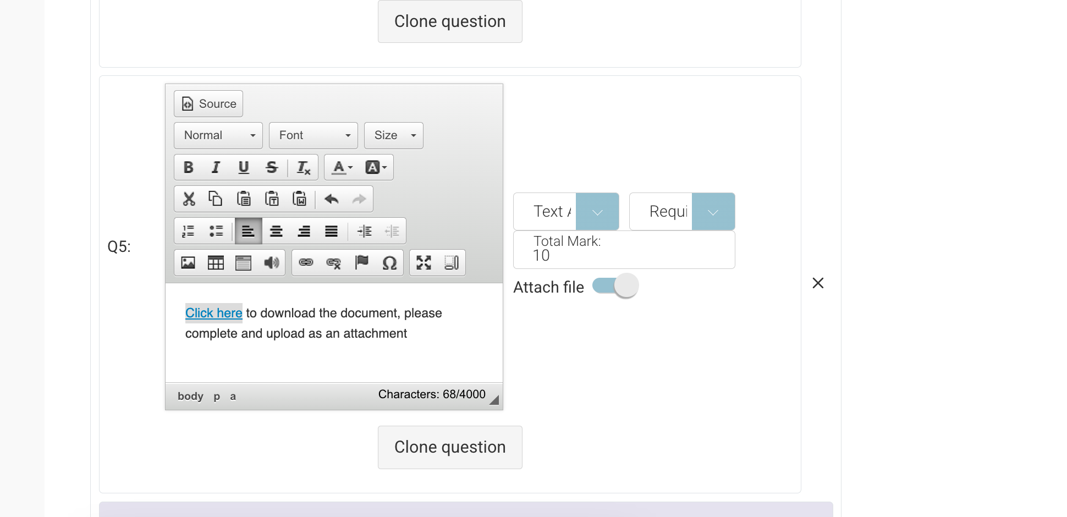This screenshot has width=1067, height=517.
Task: Cut text using the scissors icon
Action: click(x=188, y=199)
